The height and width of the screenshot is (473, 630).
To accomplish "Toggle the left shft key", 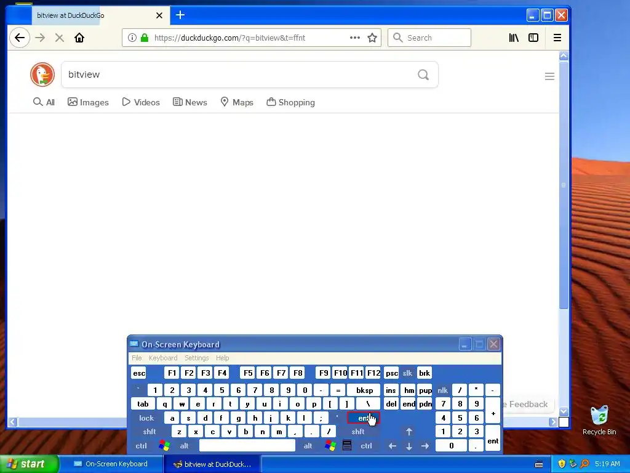I will (x=150, y=432).
